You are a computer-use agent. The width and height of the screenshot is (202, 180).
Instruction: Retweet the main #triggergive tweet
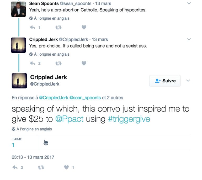tap(41, 167)
